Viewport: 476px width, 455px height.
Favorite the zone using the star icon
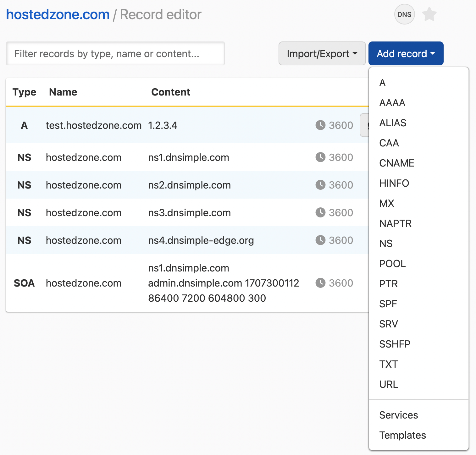click(x=429, y=14)
